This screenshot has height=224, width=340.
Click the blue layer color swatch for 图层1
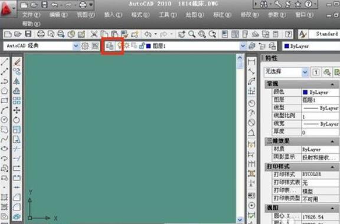(149, 46)
